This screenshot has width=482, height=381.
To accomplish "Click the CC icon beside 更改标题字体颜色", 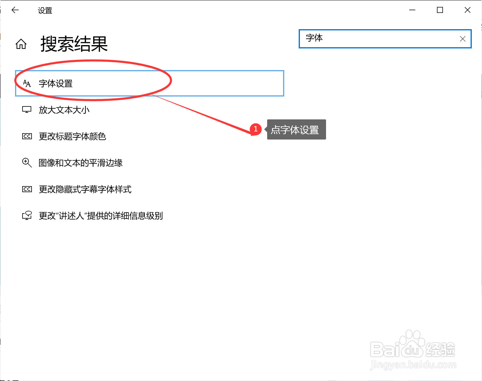I will (27, 136).
